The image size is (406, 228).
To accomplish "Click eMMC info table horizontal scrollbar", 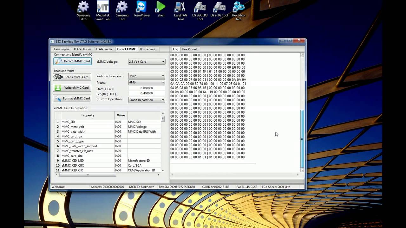I will [88, 175].
